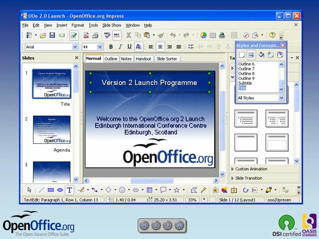Send document as e-mail icon
319x239 pixels.
62,35
